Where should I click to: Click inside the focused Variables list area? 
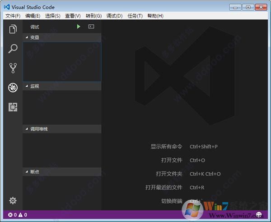coord(62,62)
